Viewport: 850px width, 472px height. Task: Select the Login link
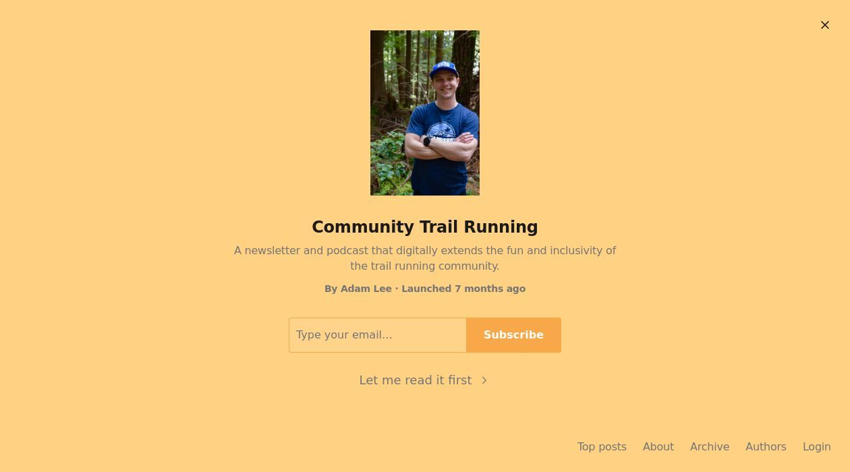pyautogui.click(x=817, y=446)
